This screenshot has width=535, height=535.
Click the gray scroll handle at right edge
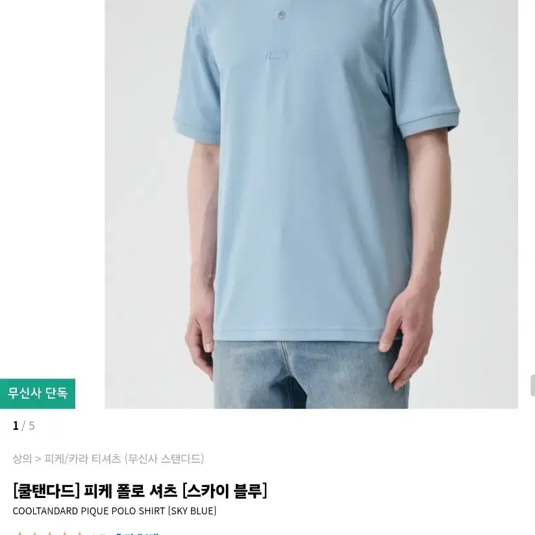(x=532, y=385)
